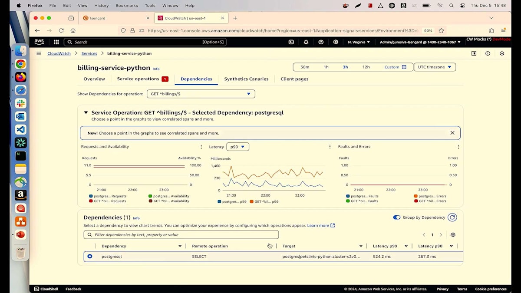Reload page with Firefox reload button
Screen dimensions: 521x293
[61, 30]
